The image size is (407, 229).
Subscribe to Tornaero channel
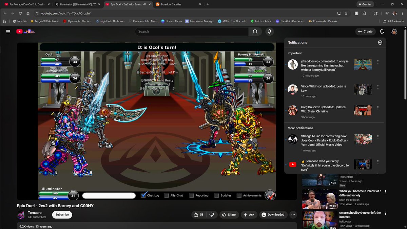click(62, 214)
